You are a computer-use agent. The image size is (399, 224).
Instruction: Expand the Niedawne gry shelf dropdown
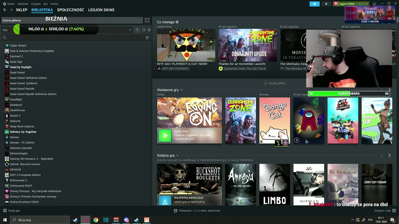(182, 90)
